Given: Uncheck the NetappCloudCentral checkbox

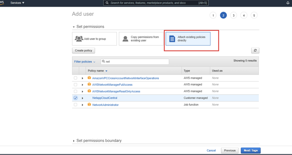Looking at the screenshot, I should click(76, 98).
